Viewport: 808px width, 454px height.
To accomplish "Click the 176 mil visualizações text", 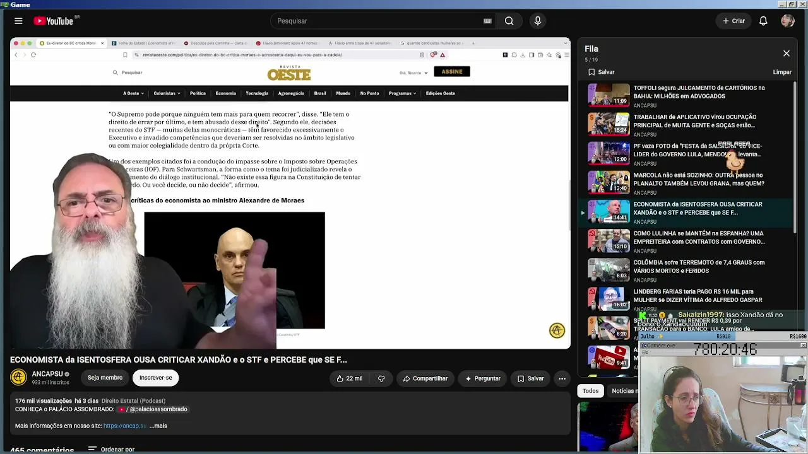I will tap(44, 401).
